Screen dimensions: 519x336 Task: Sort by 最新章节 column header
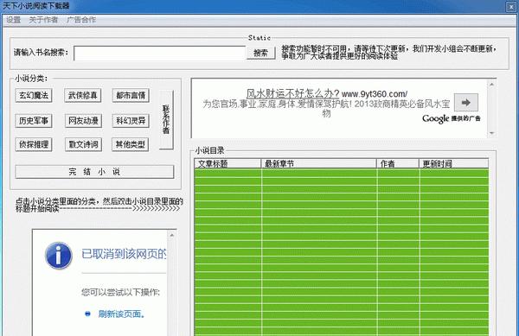[319, 163]
